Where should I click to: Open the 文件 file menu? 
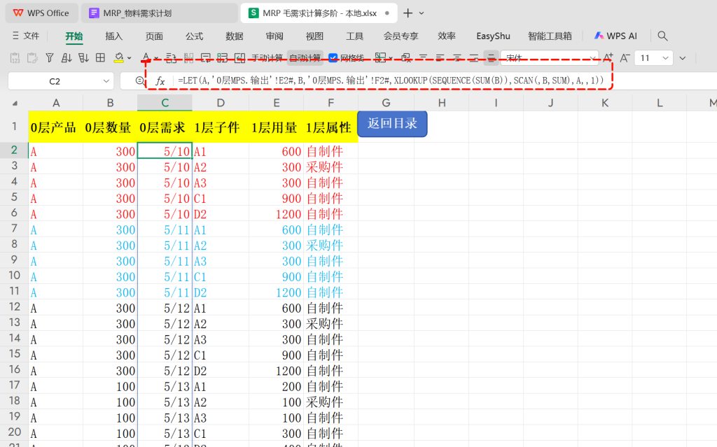coord(26,36)
